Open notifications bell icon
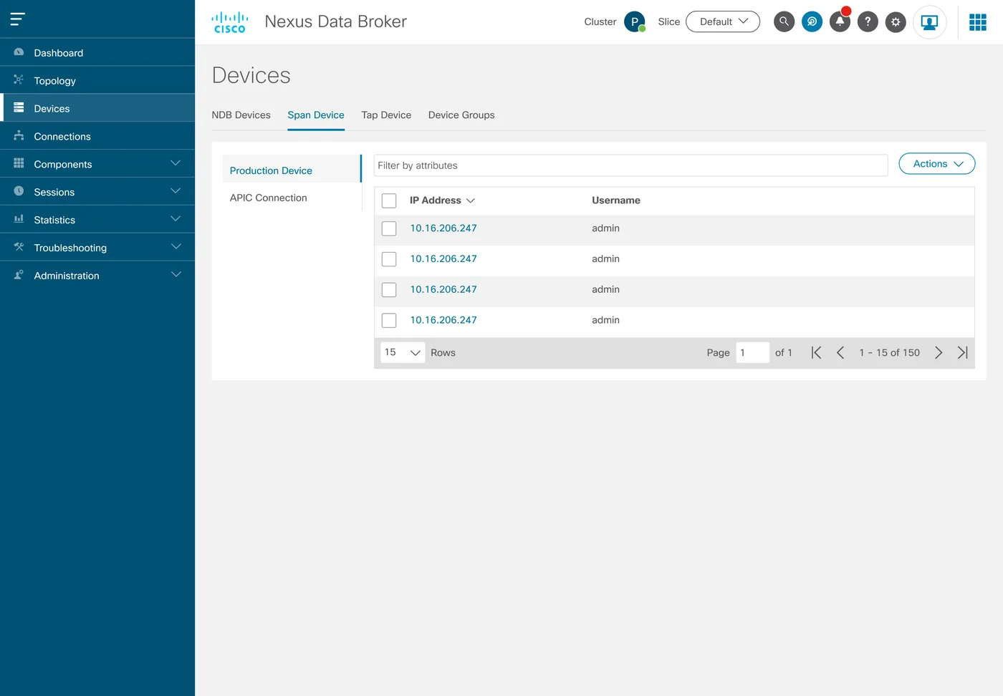The image size is (1003, 696). [840, 21]
